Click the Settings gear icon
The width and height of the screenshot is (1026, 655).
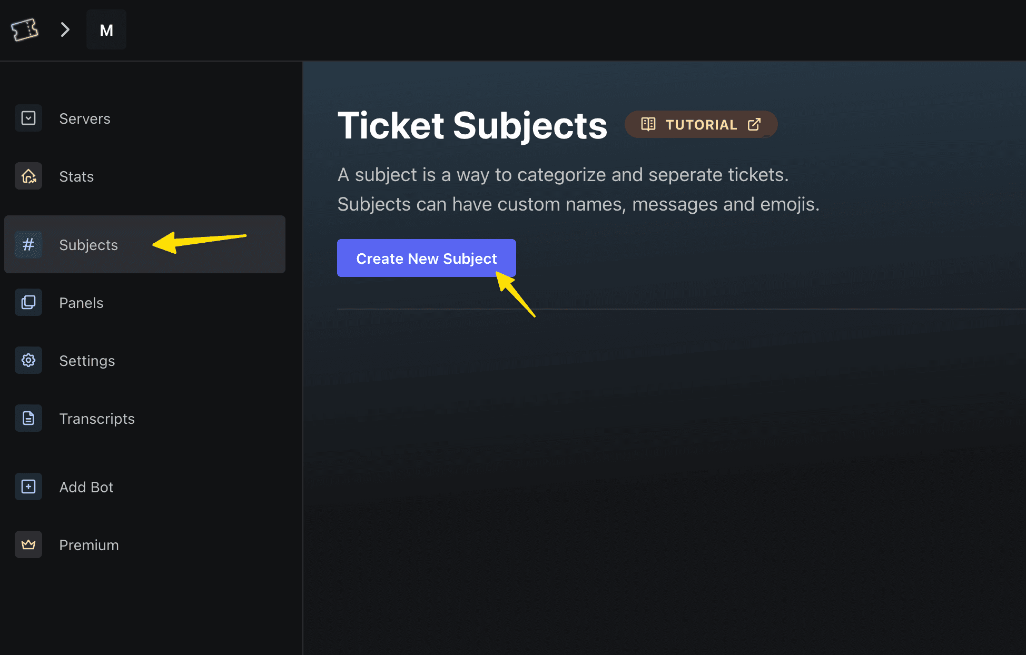click(x=28, y=360)
